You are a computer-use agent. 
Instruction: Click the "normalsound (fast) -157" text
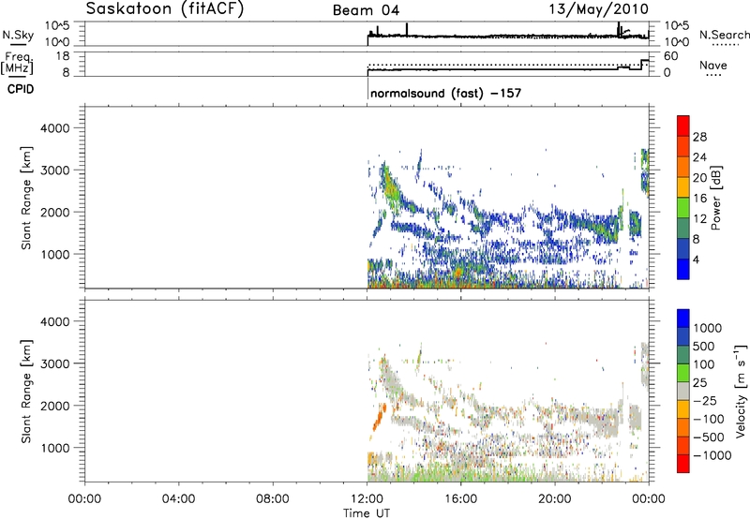click(x=445, y=93)
